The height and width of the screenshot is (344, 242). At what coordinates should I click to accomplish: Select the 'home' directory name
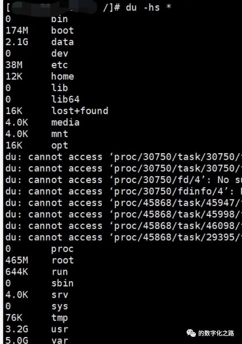62,76
